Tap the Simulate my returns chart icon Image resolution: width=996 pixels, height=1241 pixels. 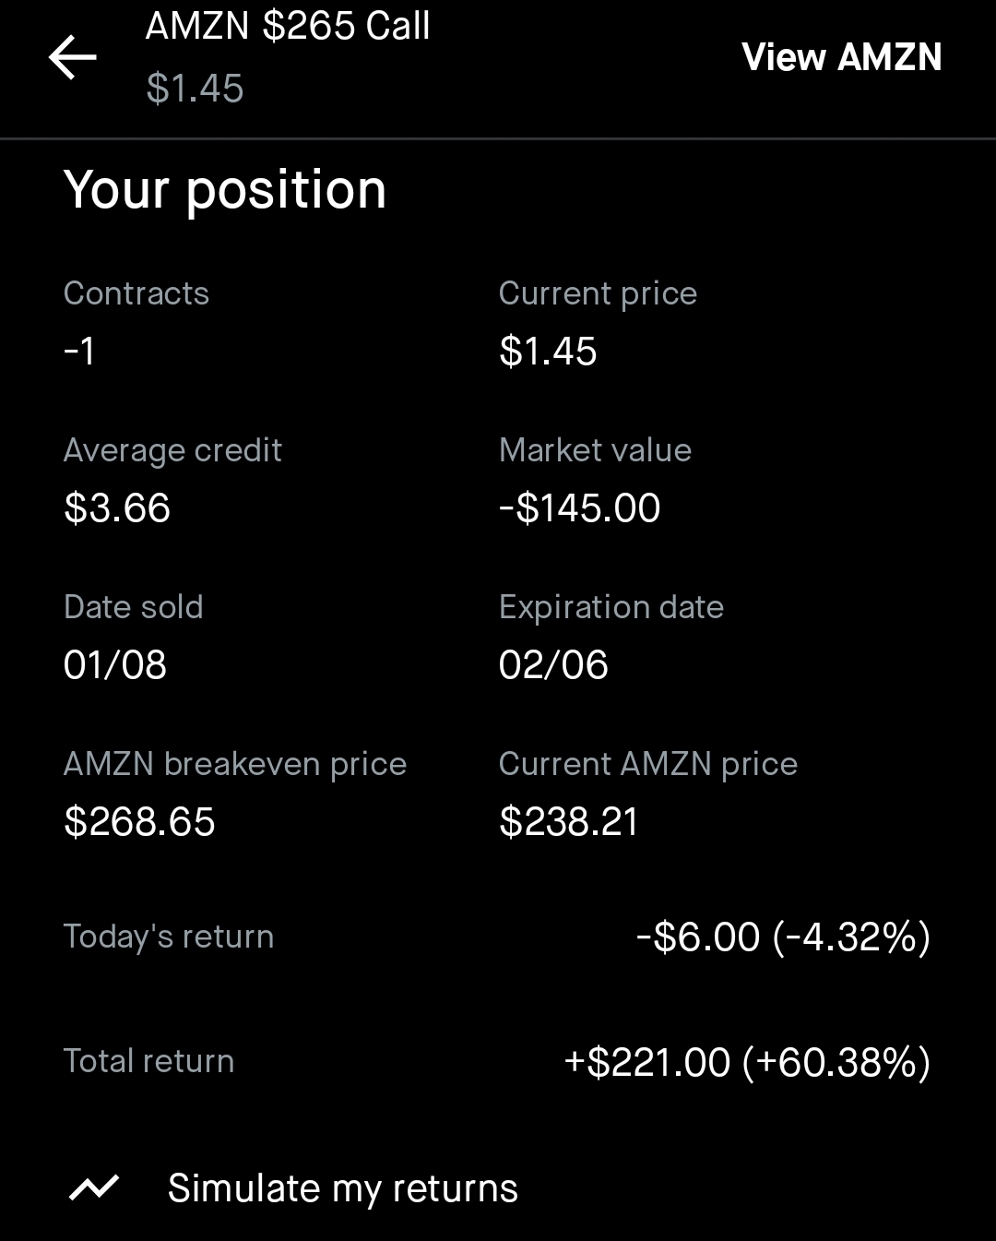pyautogui.click(x=94, y=1188)
